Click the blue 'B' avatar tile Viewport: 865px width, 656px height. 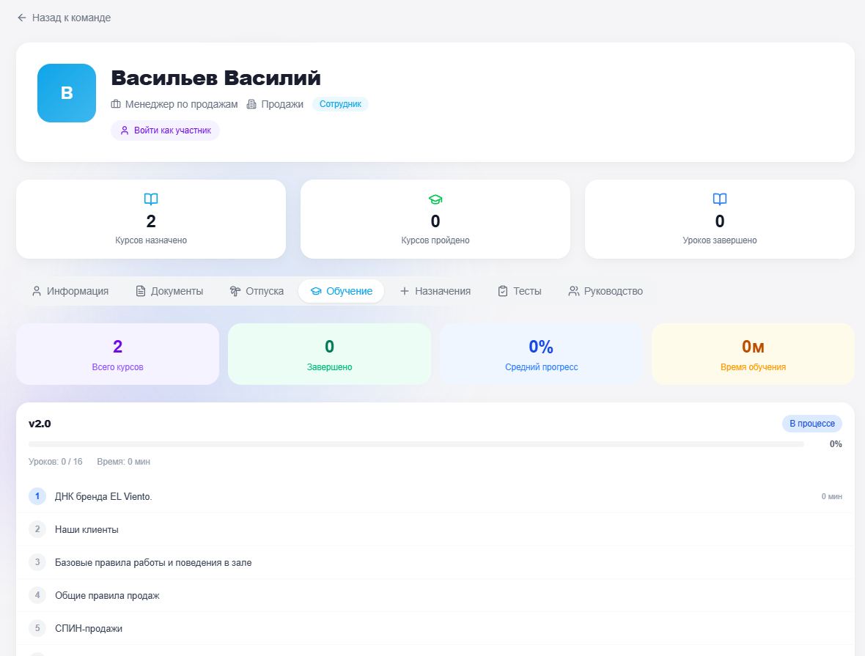(67, 92)
